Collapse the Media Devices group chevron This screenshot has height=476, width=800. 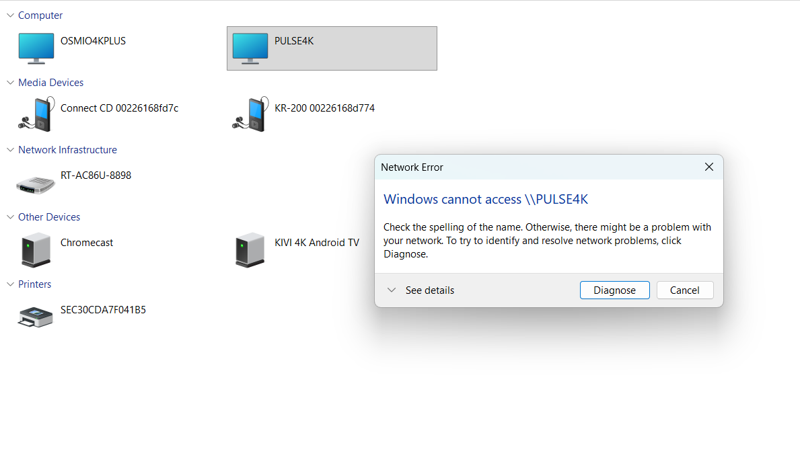click(x=9, y=83)
